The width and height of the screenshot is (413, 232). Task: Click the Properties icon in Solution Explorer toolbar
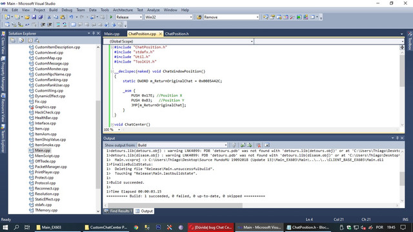point(13,40)
